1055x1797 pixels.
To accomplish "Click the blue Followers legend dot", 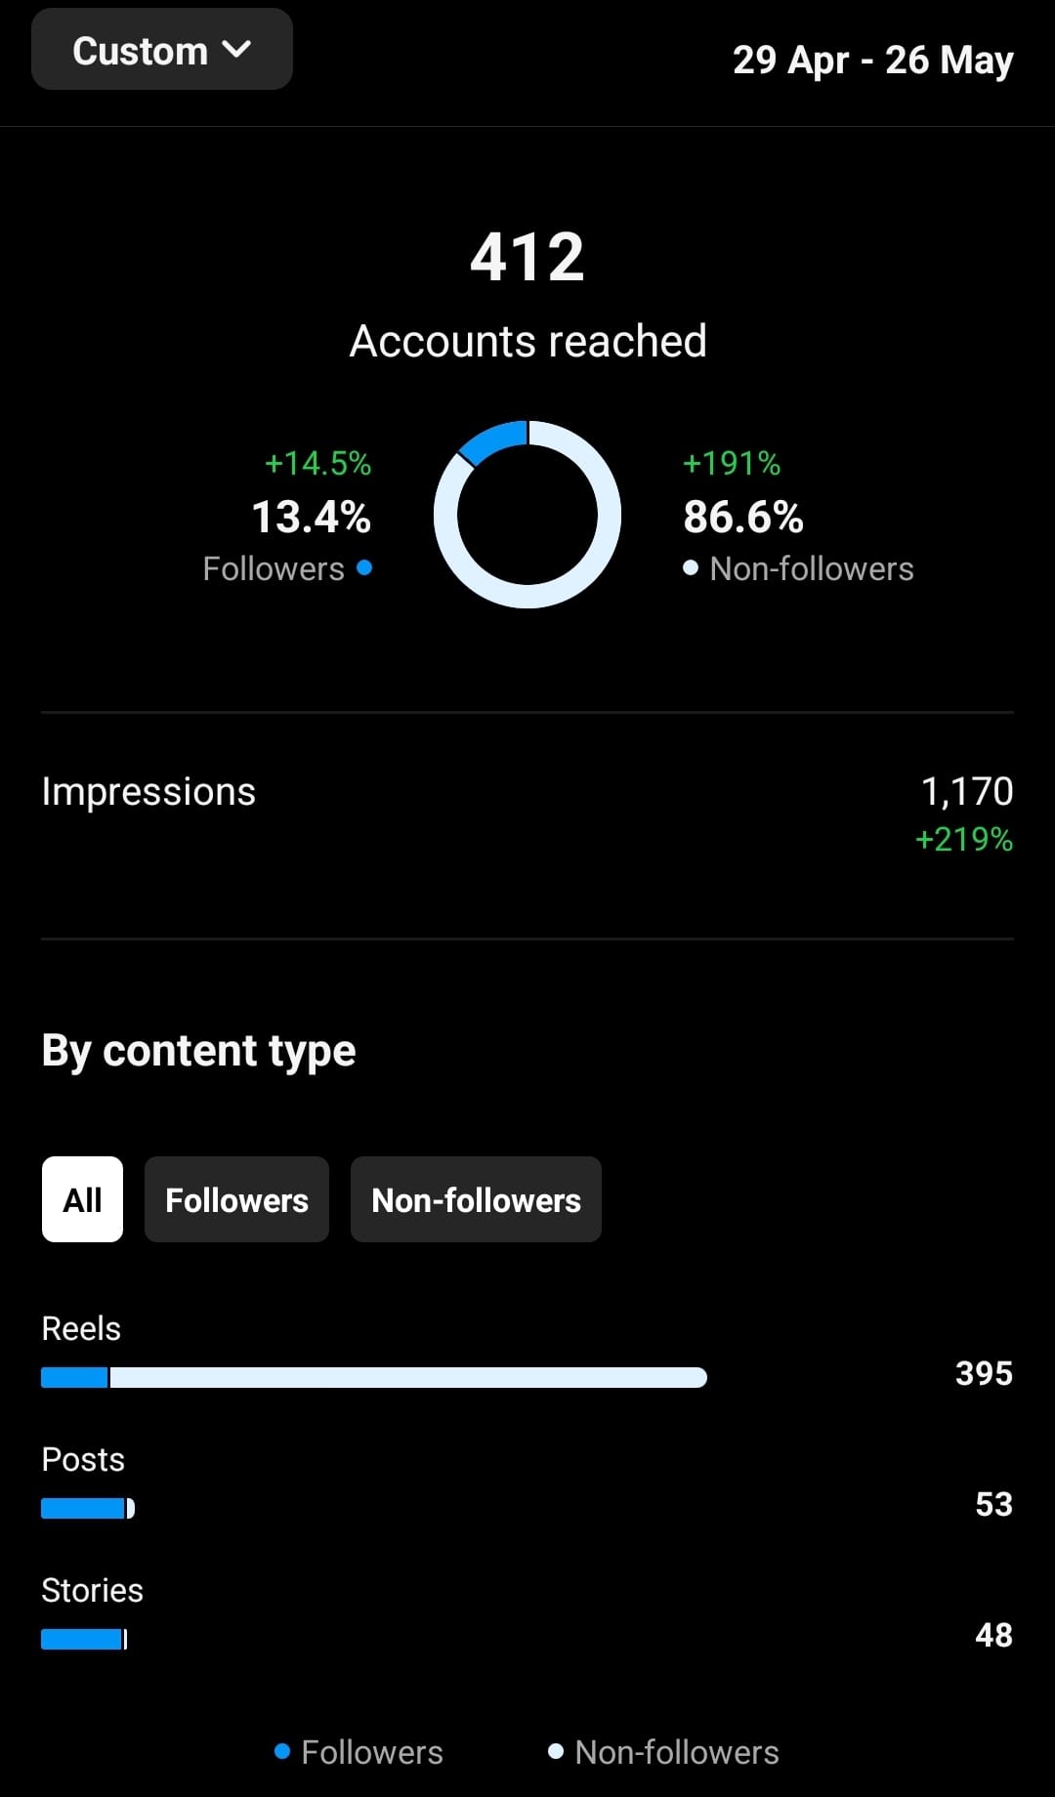I will (365, 567).
